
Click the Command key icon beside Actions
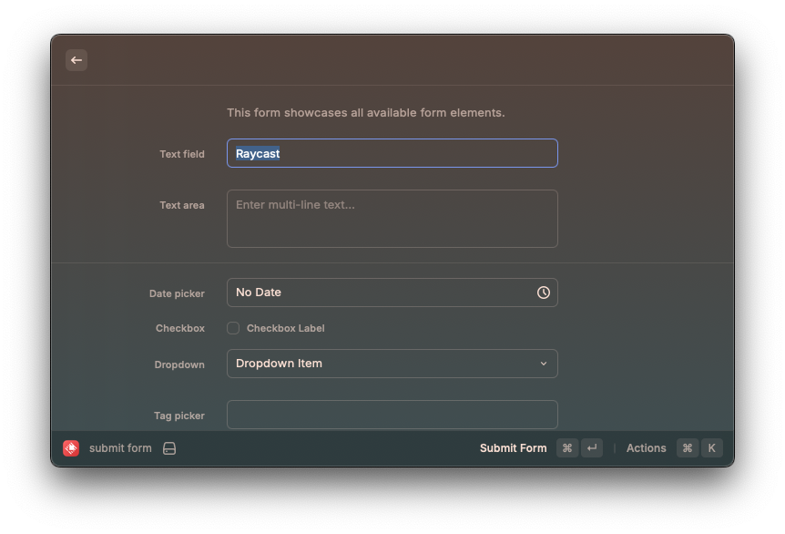tap(688, 448)
